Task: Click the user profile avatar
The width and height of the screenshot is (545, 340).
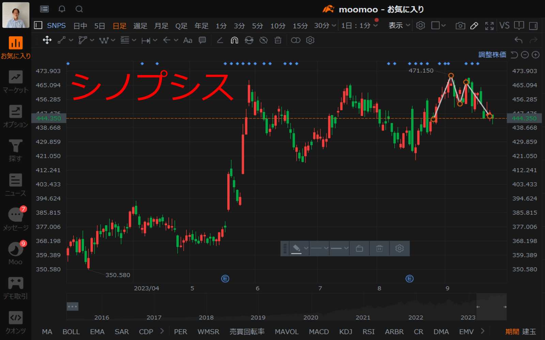Action: 16,15
